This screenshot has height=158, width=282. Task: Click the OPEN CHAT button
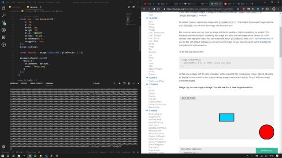(267, 151)
